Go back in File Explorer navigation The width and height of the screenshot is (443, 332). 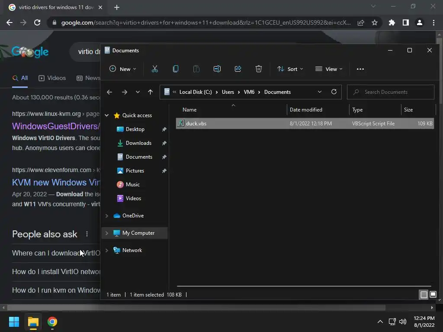(109, 92)
